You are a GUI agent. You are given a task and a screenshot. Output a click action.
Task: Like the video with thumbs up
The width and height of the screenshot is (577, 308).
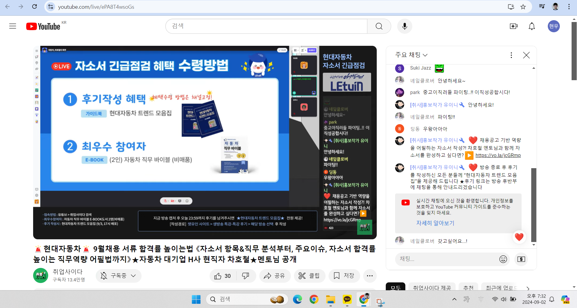pos(223,276)
